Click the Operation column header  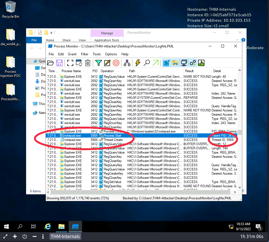(107, 71)
